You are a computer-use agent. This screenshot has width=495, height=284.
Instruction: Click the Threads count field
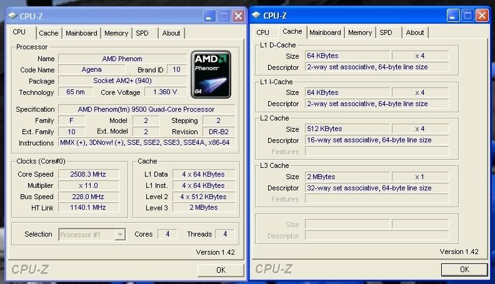(x=225, y=234)
